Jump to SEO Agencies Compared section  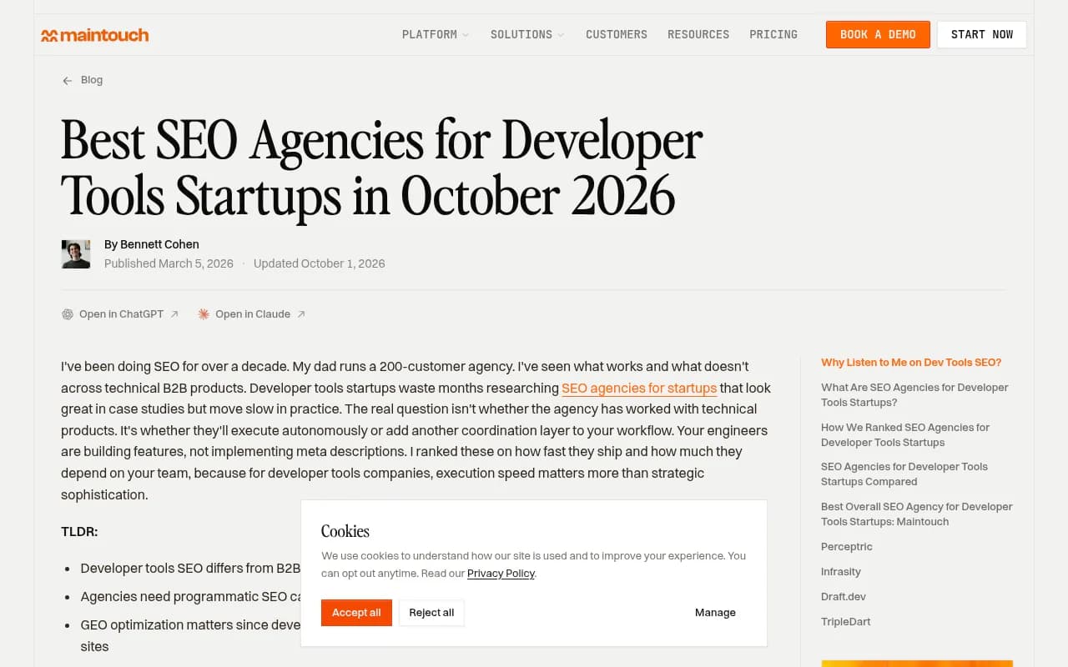pos(904,474)
